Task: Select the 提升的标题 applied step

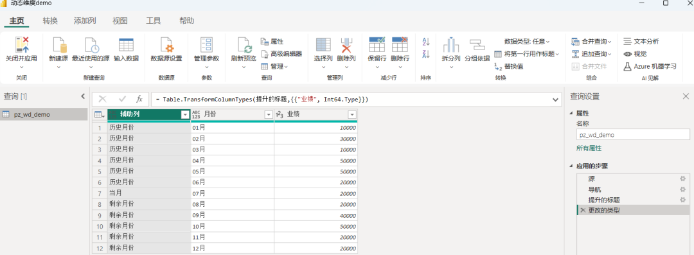Action: pyautogui.click(x=633, y=200)
